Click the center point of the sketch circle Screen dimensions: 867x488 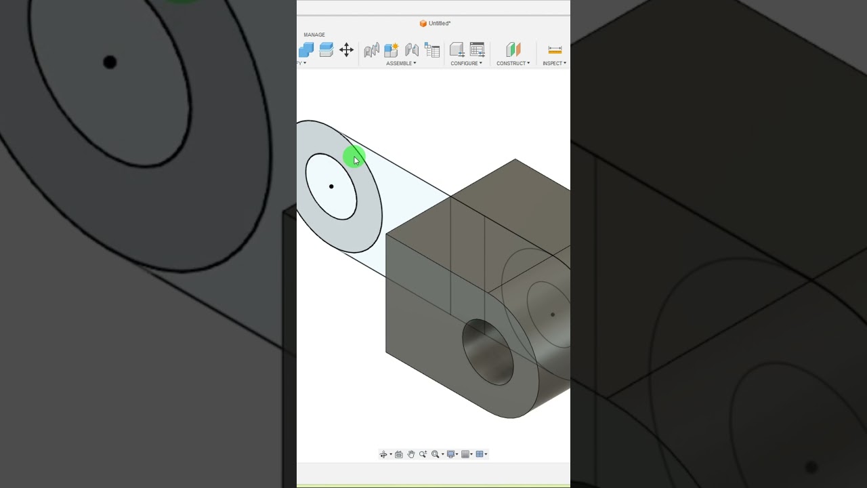click(331, 186)
